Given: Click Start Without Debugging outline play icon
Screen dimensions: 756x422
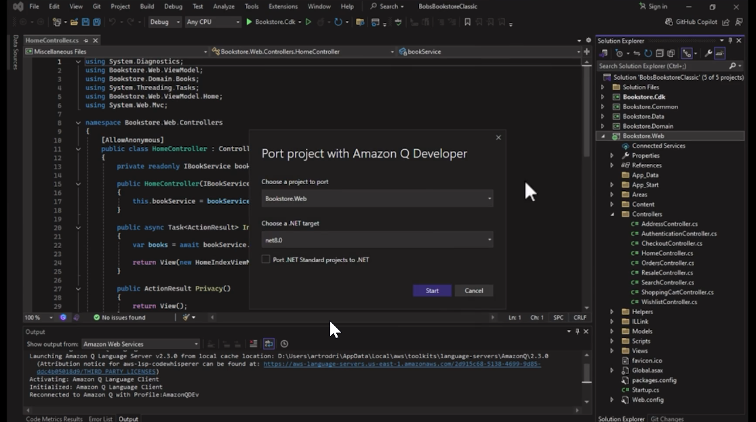Looking at the screenshot, I should 308,22.
